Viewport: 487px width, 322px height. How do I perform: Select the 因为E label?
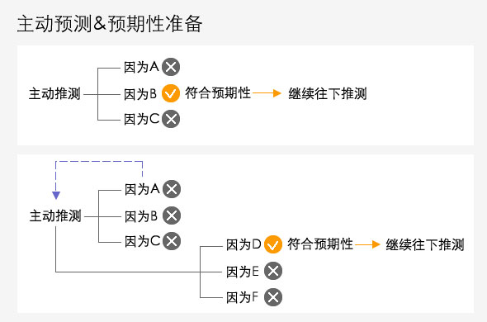pyautogui.click(x=242, y=272)
